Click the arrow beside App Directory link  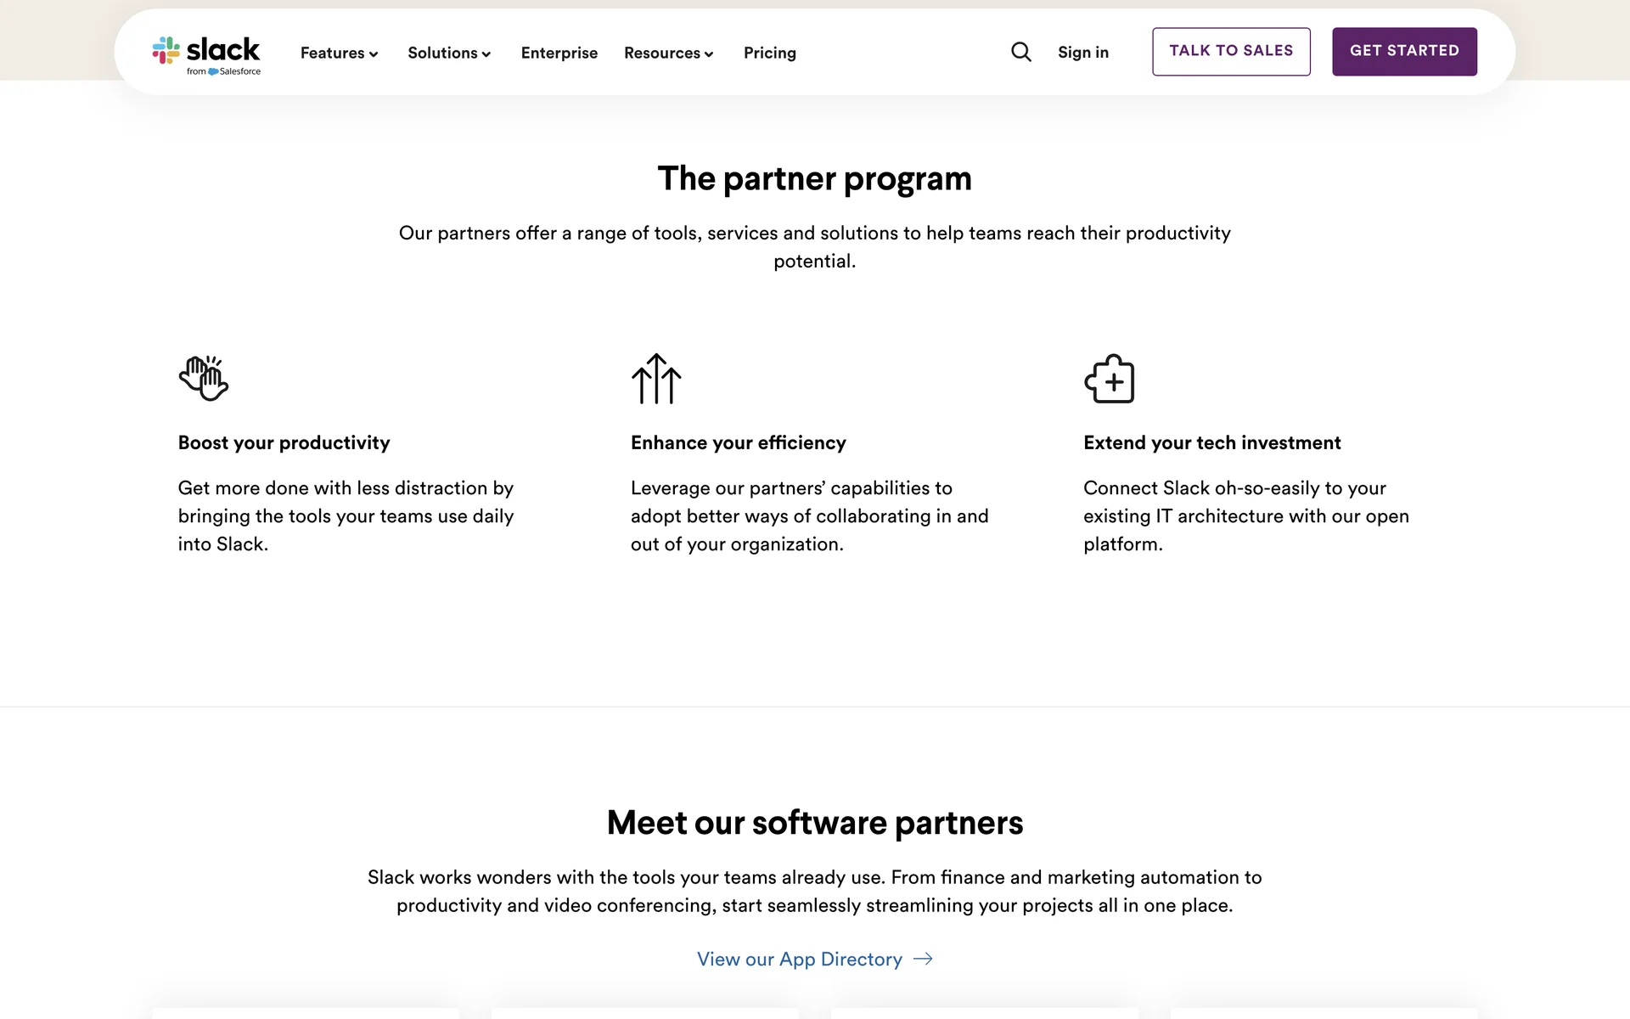click(923, 959)
